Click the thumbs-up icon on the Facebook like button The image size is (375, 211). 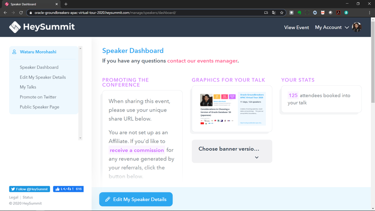coord(57,189)
